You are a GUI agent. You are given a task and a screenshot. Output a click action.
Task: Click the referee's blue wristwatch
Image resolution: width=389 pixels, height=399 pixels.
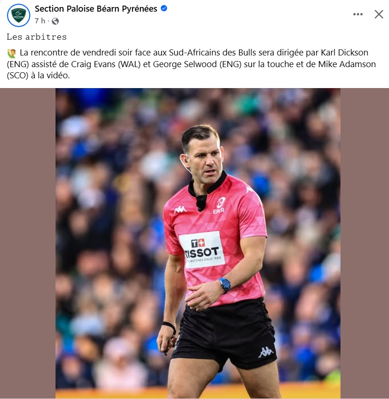click(x=225, y=284)
